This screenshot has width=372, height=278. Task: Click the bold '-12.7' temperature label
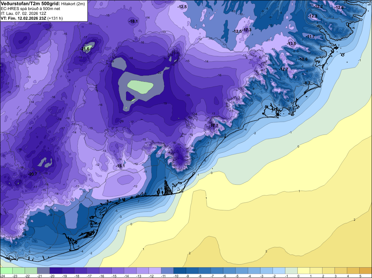[x=283, y=69]
